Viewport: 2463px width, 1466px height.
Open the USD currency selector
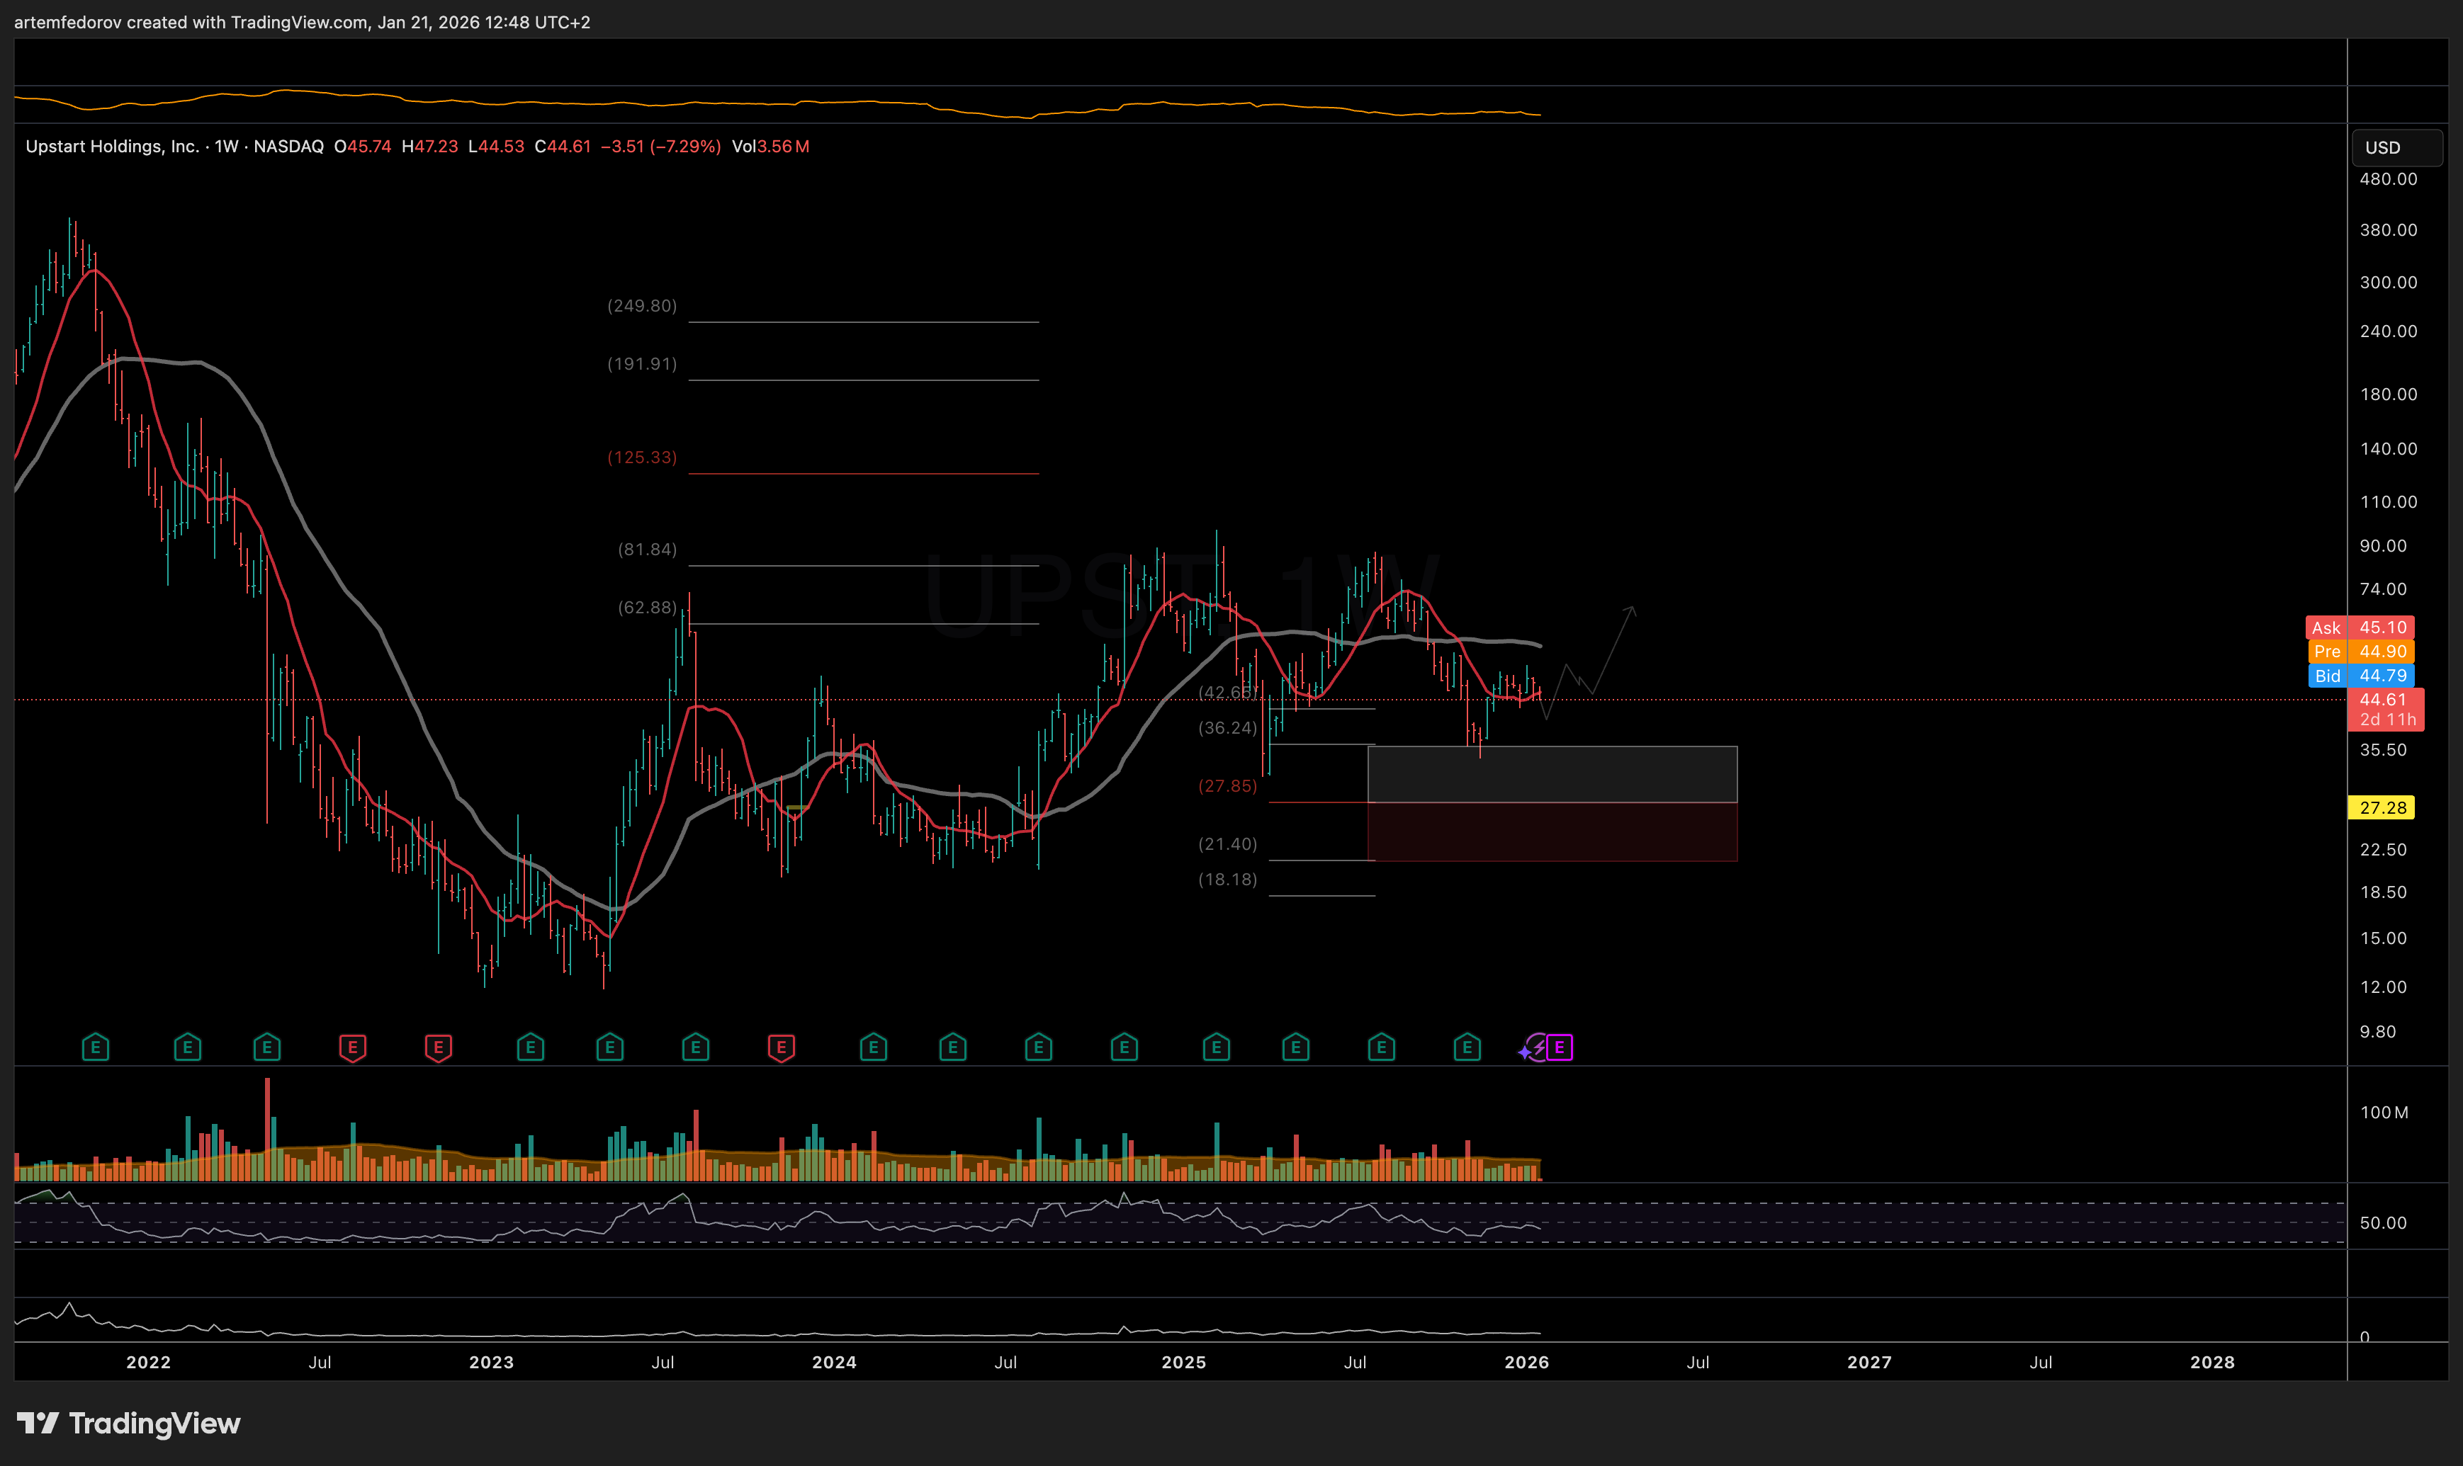pos(2397,147)
